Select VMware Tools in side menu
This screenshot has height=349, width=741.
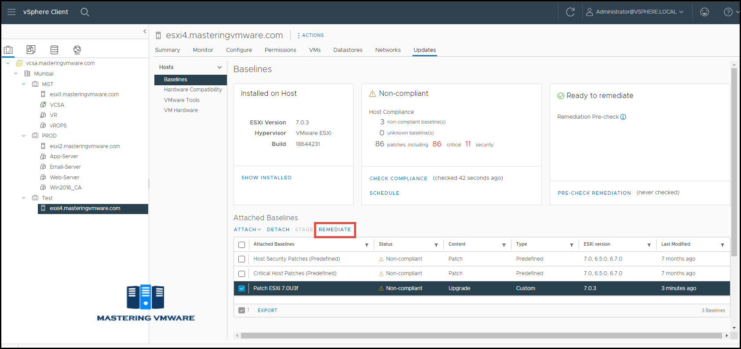point(182,100)
